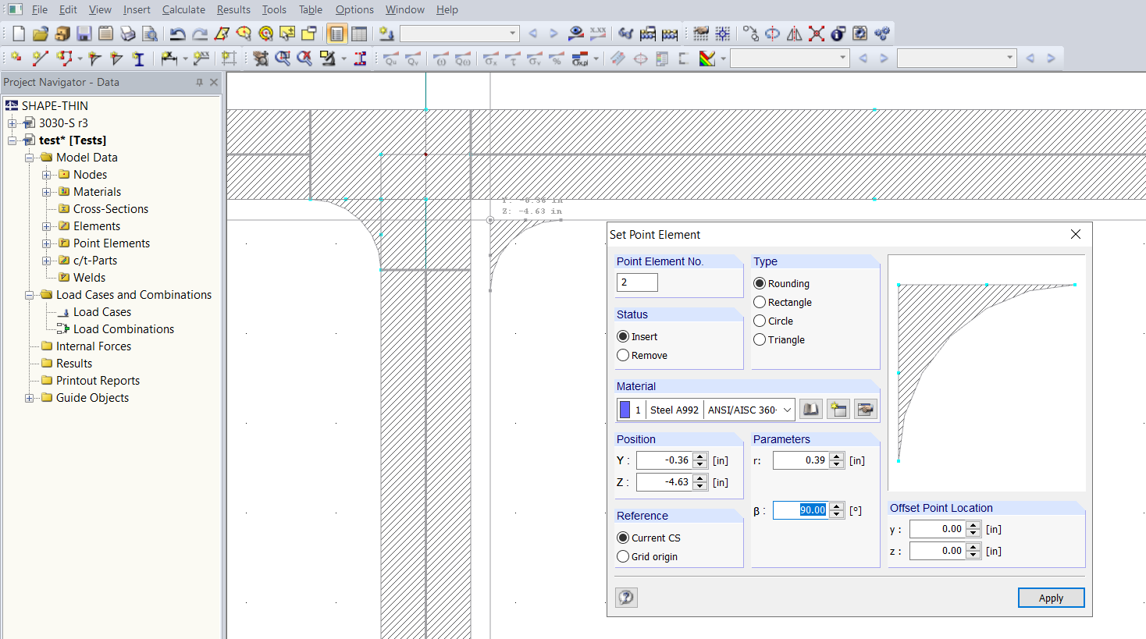Choose the Triangle point element type
1146x639 pixels.
(760, 340)
